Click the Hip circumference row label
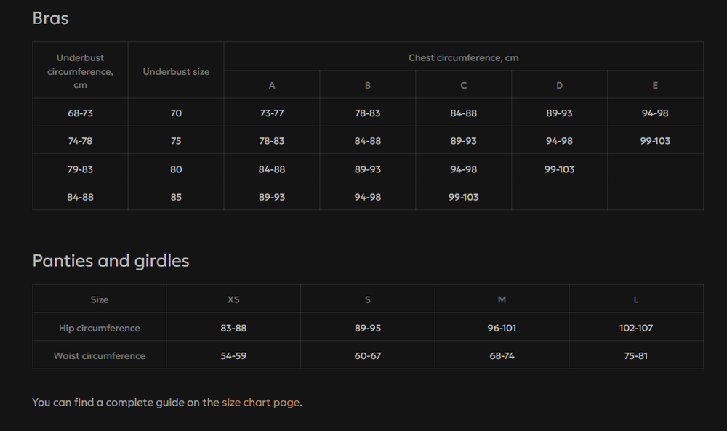 coord(99,328)
